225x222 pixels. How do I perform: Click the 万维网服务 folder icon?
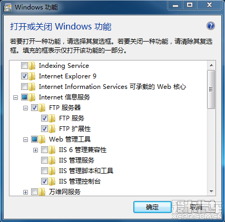pos(42,192)
